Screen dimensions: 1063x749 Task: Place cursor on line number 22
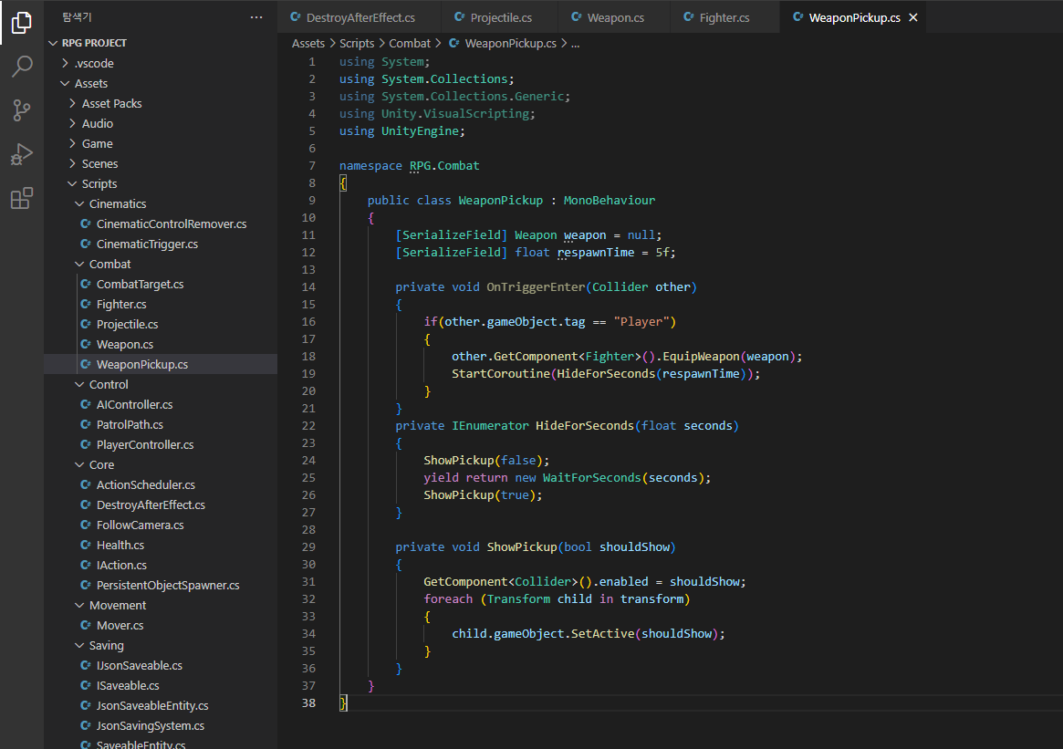pyautogui.click(x=309, y=426)
